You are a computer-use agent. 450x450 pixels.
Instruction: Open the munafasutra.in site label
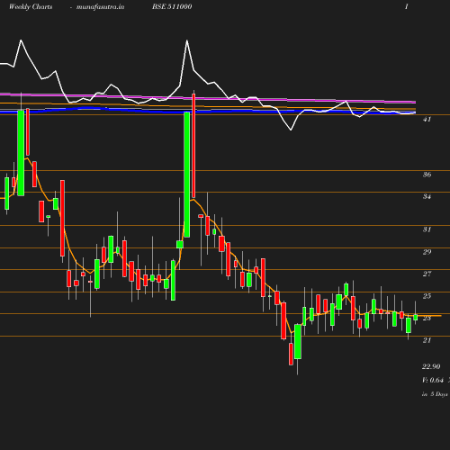[100, 7]
